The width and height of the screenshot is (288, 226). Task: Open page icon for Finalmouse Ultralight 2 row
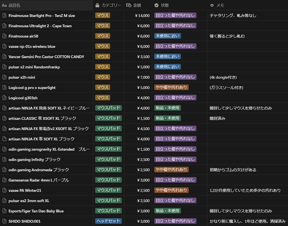tap(4, 26)
